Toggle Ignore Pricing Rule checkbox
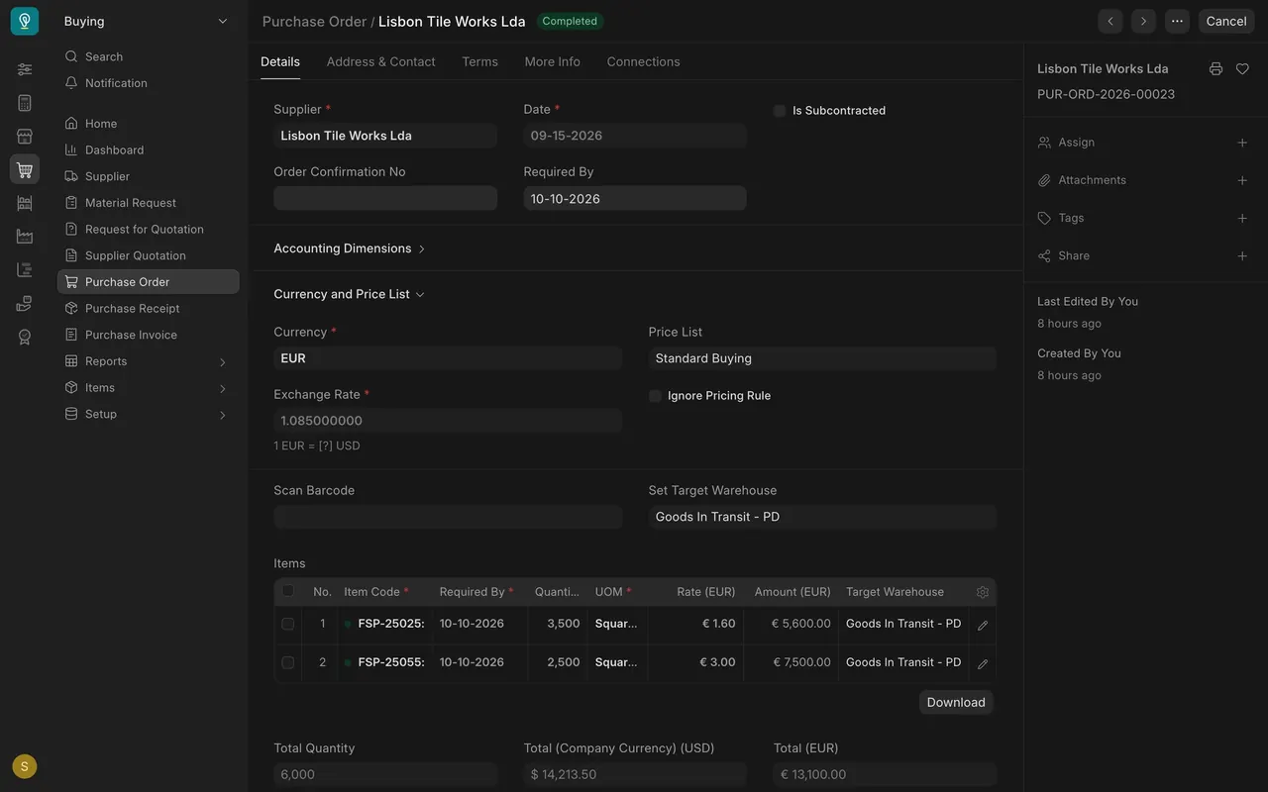Screen dimensions: 1268x792 coord(655,396)
